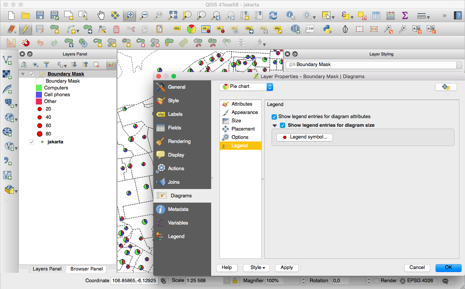Switch to the Rendering tab
This screenshot has height=289, width=465.
tap(182, 141)
